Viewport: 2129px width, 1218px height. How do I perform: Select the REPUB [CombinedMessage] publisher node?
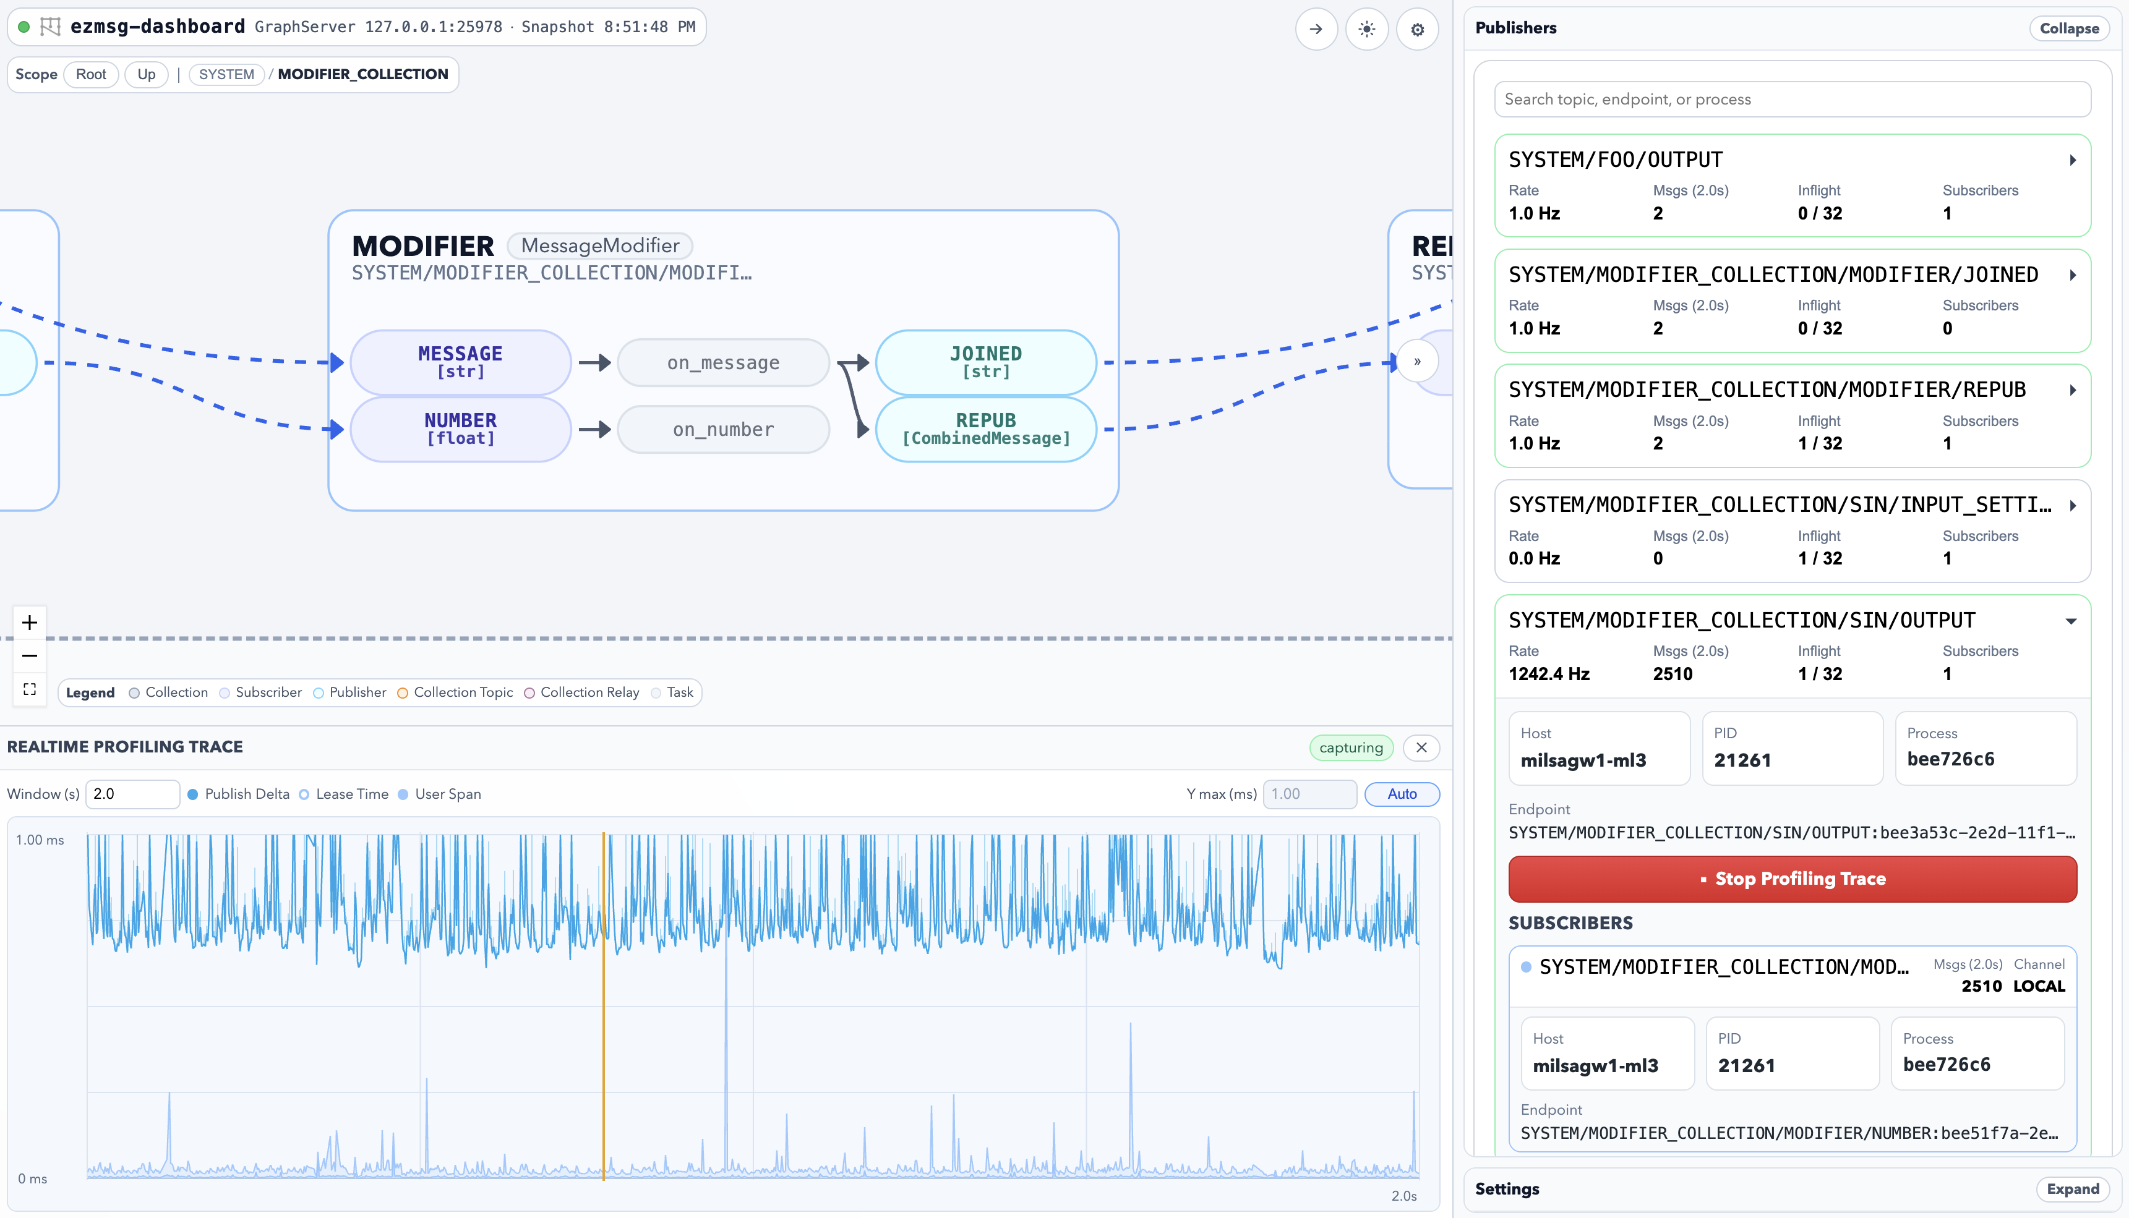[986, 429]
